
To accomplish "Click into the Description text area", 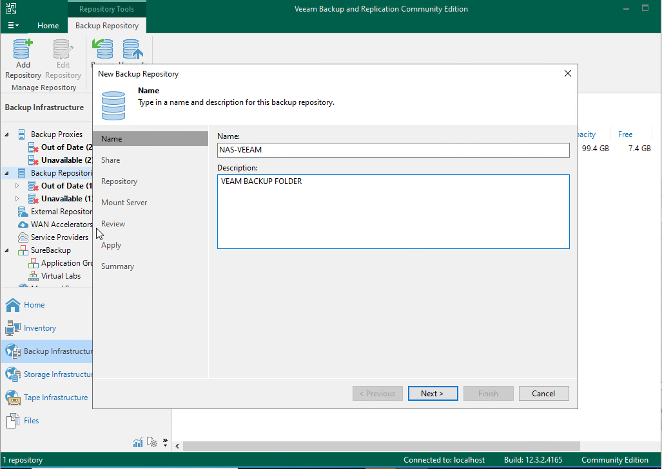I will coord(393,211).
